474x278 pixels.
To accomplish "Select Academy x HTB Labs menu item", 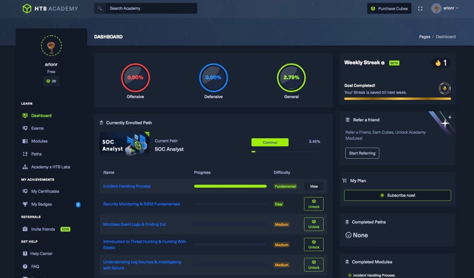I will (x=50, y=167).
